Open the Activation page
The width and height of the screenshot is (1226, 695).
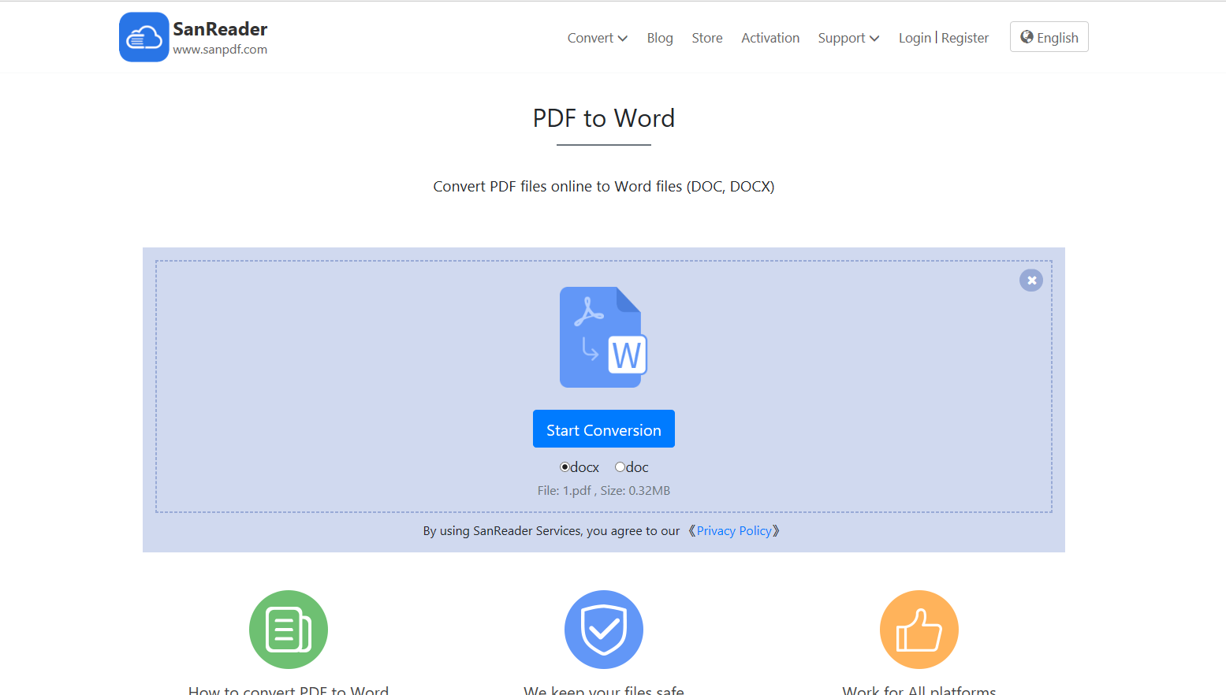point(770,37)
